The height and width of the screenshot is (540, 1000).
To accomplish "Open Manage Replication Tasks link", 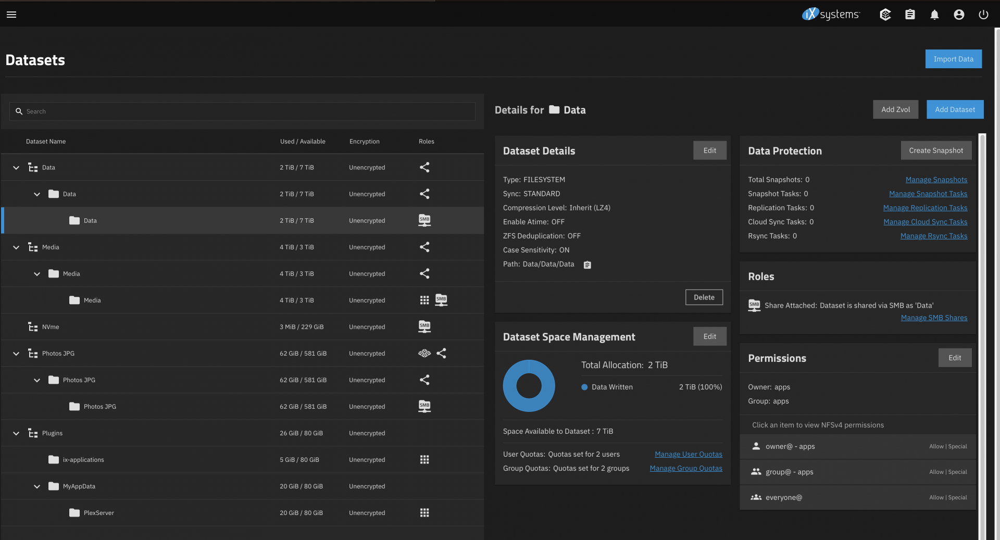I will pyautogui.click(x=925, y=208).
